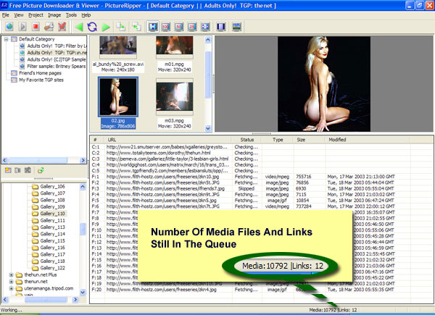Click the Working... status bar text
The width and height of the screenshot is (435, 315).
point(12,310)
